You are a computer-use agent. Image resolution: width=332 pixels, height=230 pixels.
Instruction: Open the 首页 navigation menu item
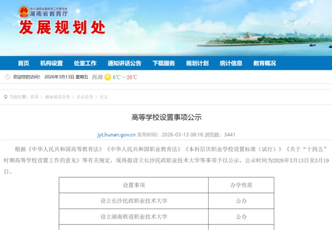tap(23, 63)
